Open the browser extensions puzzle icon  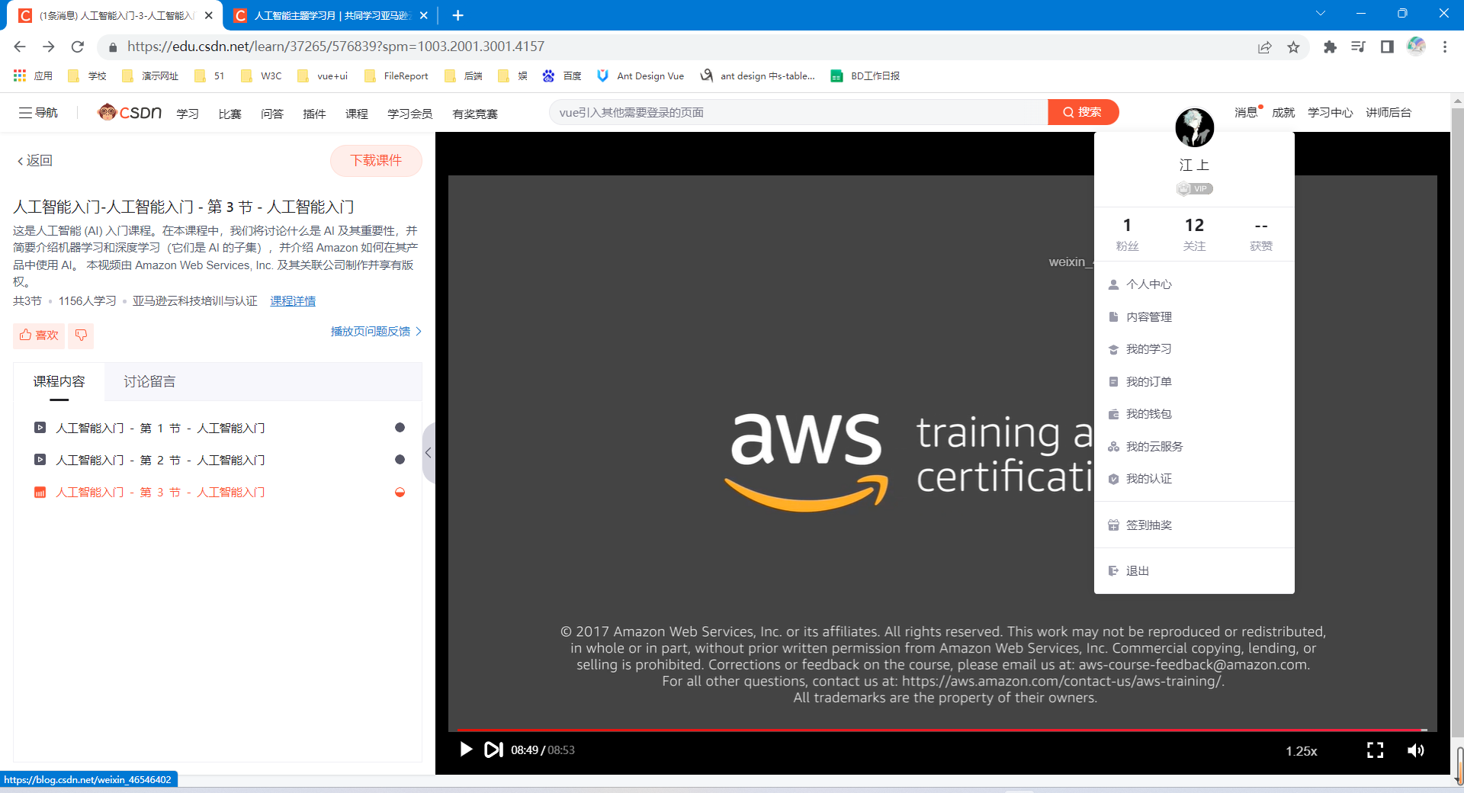click(1330, 47)
